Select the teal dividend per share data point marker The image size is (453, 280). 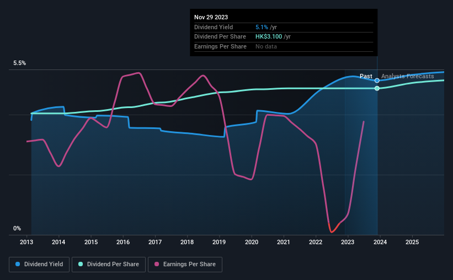tap(377, 88)
